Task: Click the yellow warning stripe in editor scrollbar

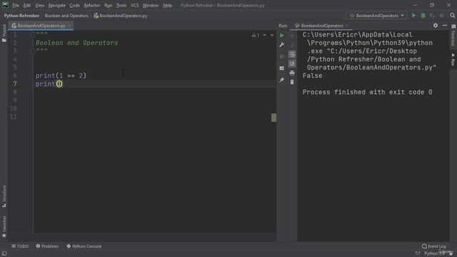Action: (x=273, y=118)
